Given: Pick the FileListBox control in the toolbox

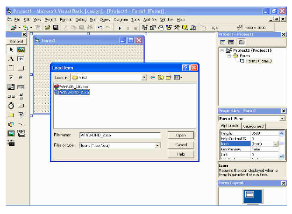Looking at the screenshot, I should tap(21, 115).
